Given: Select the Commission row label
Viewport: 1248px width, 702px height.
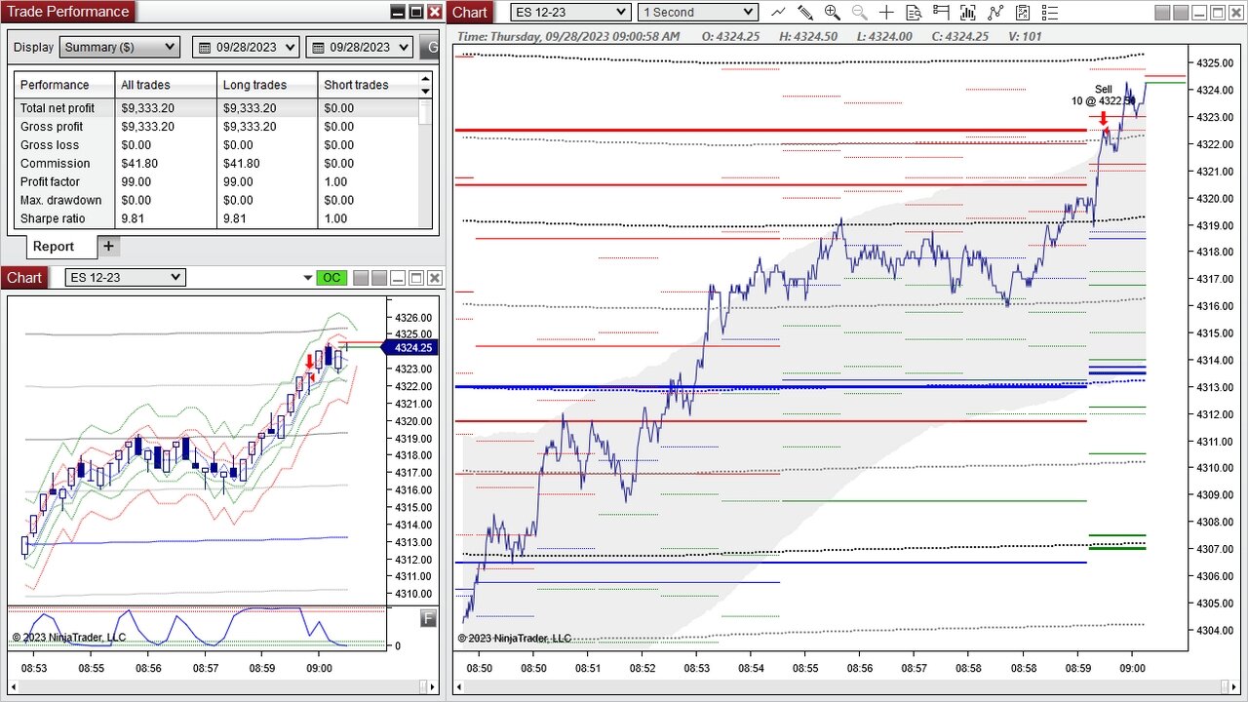Looking at the screenshot, I should point(55,164).
